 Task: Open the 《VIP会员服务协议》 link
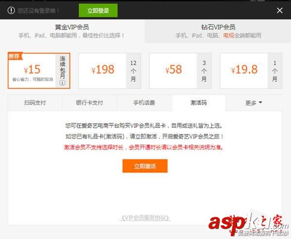point(145,218)
